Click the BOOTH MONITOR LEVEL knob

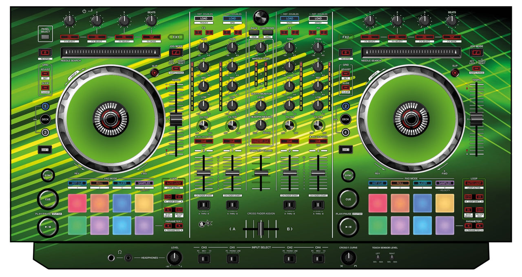[x=261, y=106]
